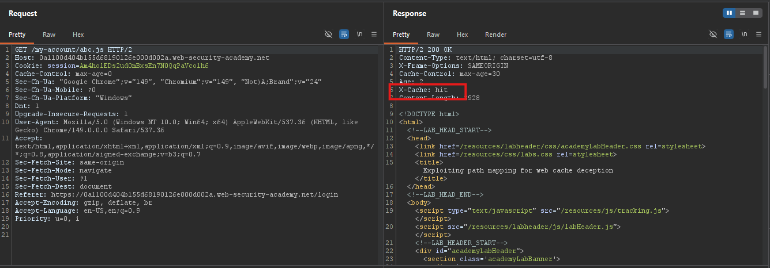Viewport: 770px width, 268px height.
Task: Click the Sec-Ch-Ua-Mobile header line
Action: point(55,90)
